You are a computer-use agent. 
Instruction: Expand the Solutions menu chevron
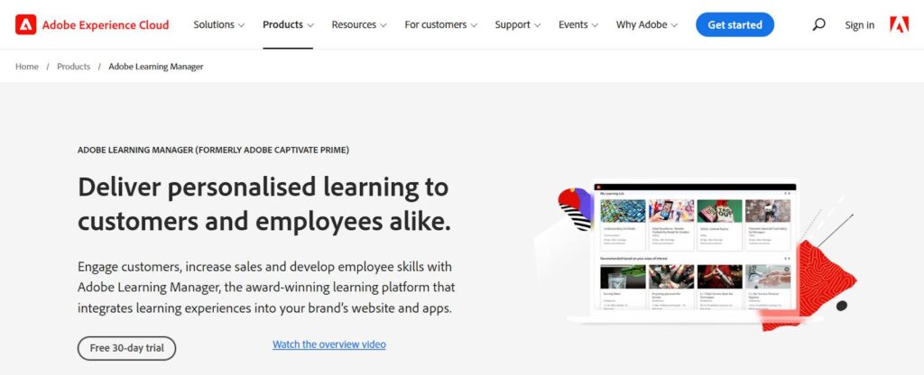241,25
